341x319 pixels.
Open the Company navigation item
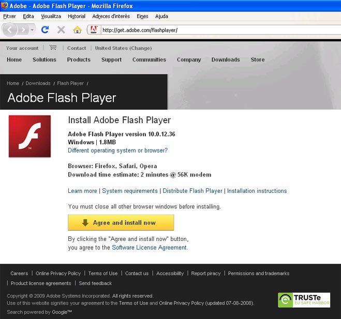[x=189, y=59]
